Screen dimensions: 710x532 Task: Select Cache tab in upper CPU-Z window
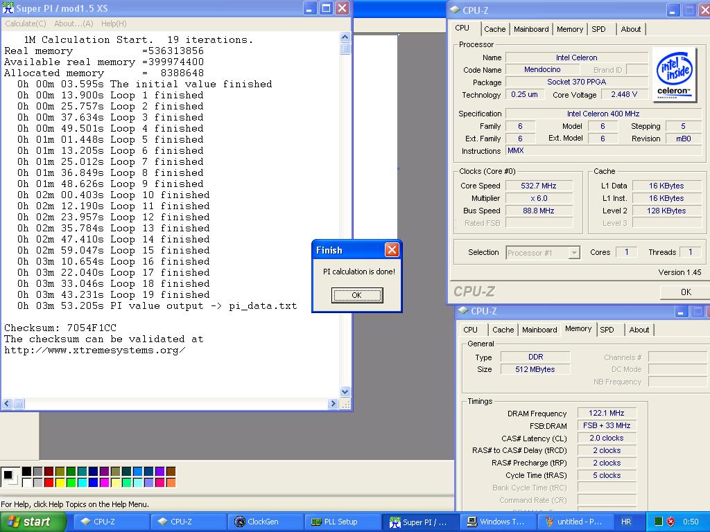494,29
